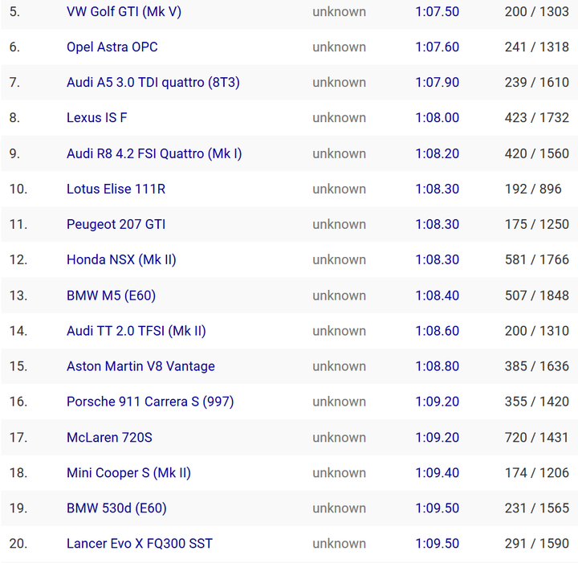Click Aston Martin lap time 1:08.80
Image resolution: width=578 pixels, height=563 pixels.
pos(438,366)
